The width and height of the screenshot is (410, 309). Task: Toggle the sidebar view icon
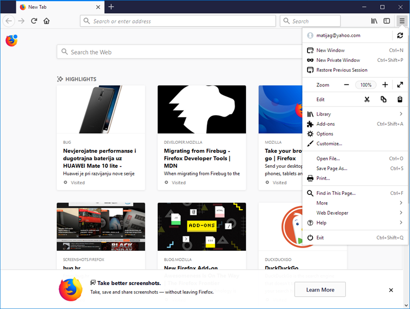click(387, 21)
